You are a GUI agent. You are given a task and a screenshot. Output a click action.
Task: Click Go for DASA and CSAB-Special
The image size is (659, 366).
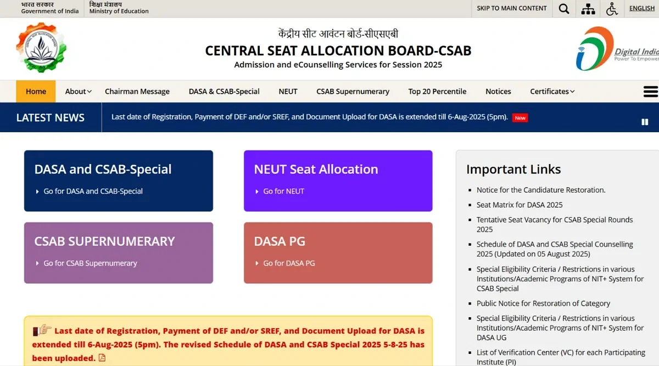[93, 192]
